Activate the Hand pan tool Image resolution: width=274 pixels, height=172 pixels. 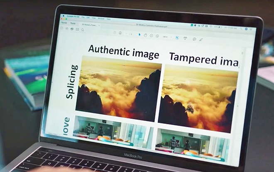tap(145, 35)
